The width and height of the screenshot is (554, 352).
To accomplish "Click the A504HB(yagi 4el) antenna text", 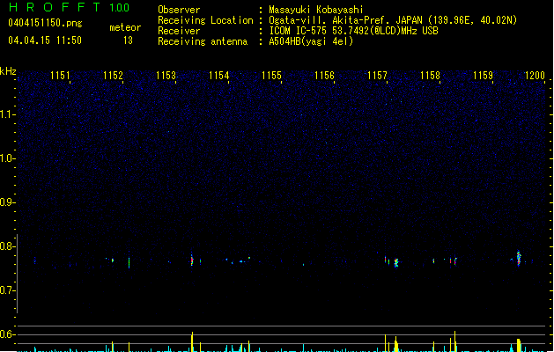I will click(311, 41).
